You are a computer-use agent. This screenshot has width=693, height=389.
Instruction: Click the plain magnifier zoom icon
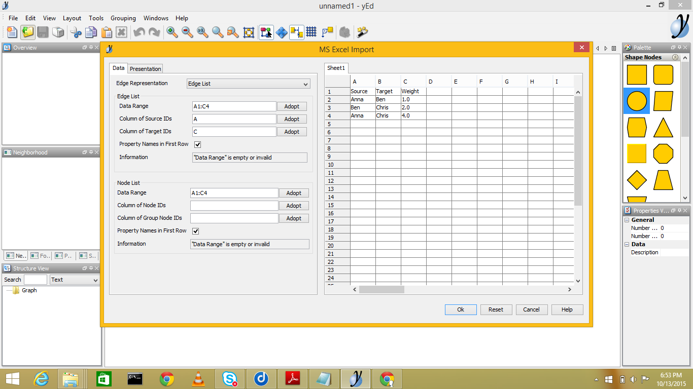tap(218, 32)
